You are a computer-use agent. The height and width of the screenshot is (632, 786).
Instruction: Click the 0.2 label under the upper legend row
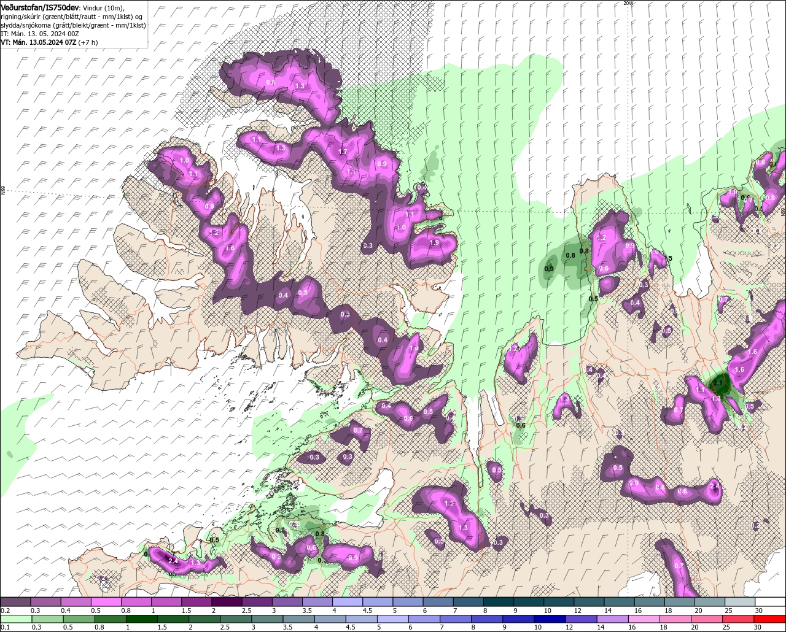coord(5,611)
